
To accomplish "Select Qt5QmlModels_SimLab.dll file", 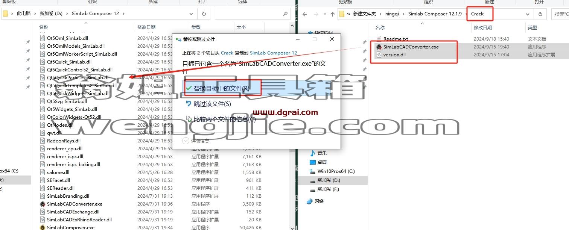I will [x=75, y=46].
